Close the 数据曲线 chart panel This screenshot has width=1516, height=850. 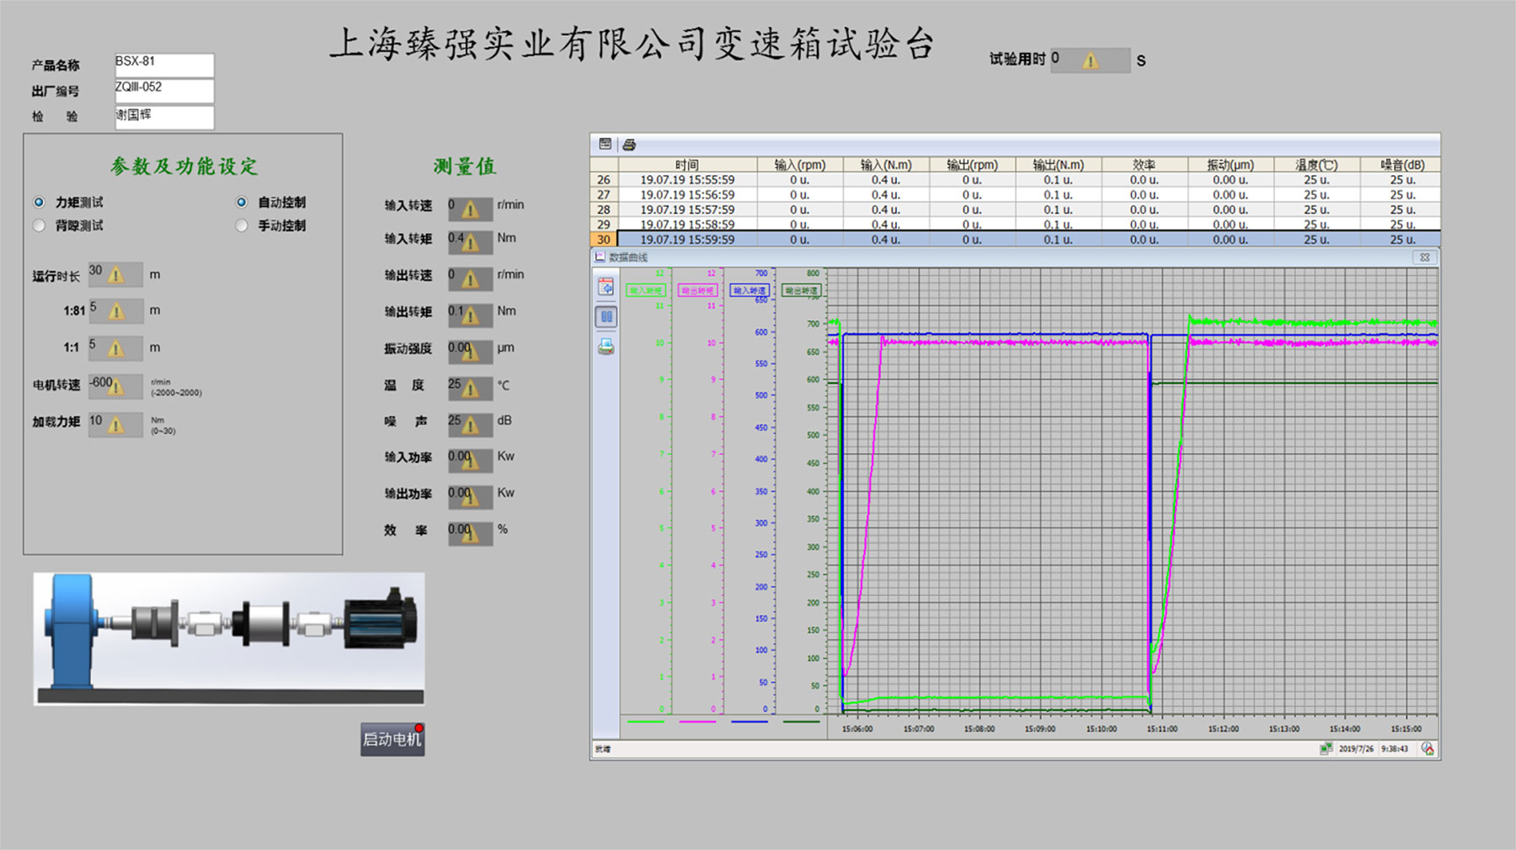coord(1424,258)
